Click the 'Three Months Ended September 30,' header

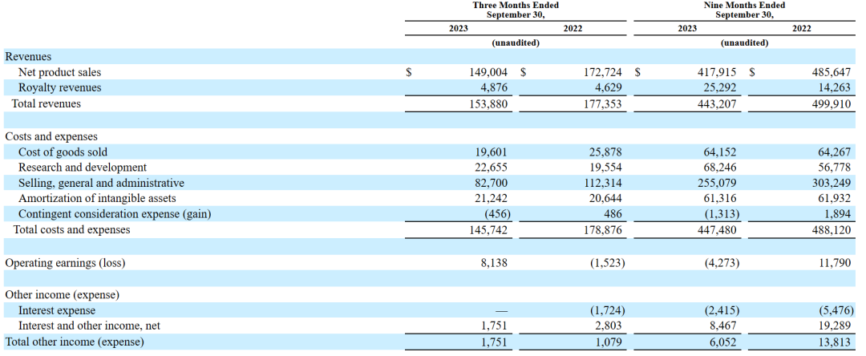click(516, 10)
